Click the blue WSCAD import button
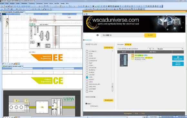The width and height of the screenshot is (187, 118). 178,64
